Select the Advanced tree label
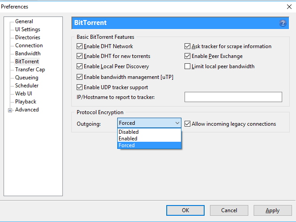Viewport: 296px width, 222px height. (27, 110)
